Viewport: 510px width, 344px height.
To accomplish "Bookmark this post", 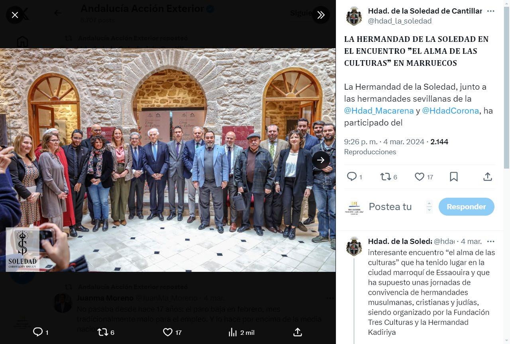I will pos(454,177).
